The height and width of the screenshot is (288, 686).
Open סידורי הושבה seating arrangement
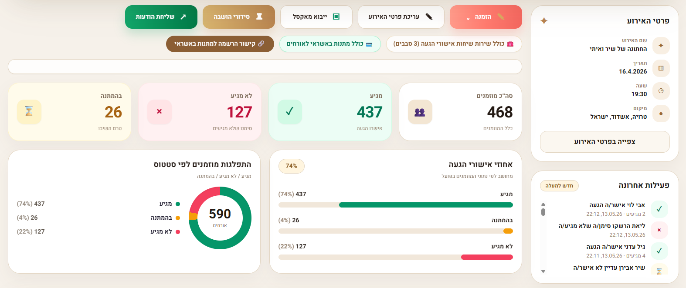239,17
